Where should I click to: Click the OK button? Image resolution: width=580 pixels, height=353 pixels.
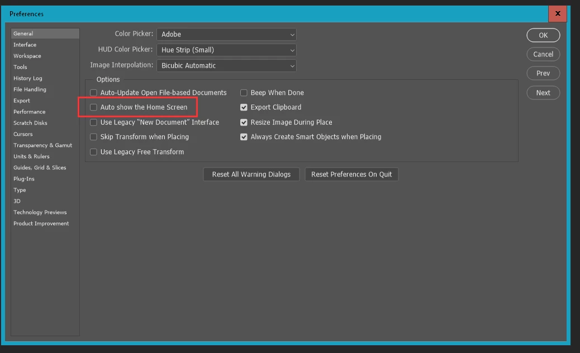(x=543, y=35)
